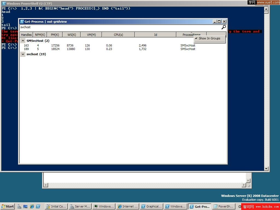The image size is (280, 210).
Task: Sort by the CPU(s) column header
Action: coord(118,35)
